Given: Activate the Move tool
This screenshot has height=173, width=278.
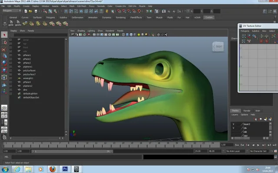Looking at the screenshot, I should pyautogui.click(x=4, y=56).
